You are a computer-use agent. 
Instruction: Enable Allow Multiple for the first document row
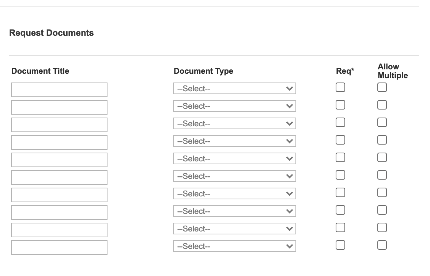pos(382,88)
